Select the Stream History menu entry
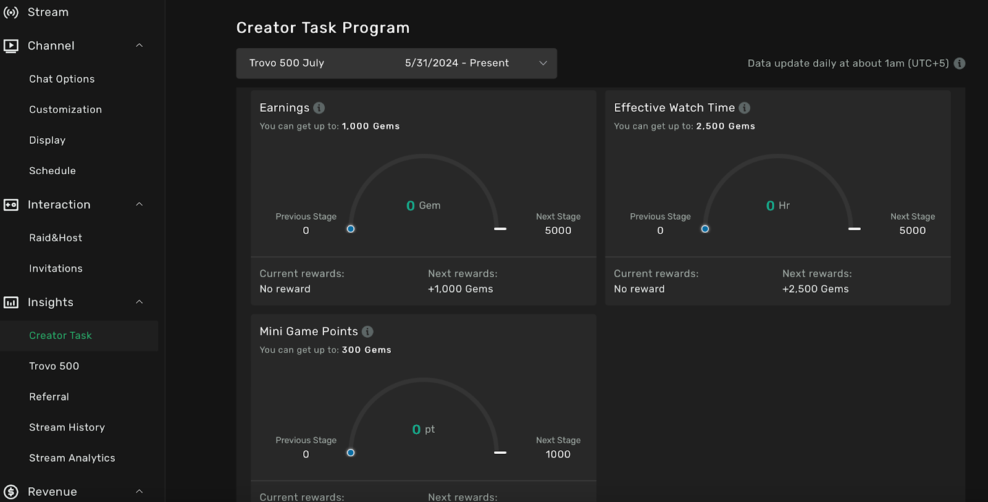The image size is (988, 502). (67, 427)
